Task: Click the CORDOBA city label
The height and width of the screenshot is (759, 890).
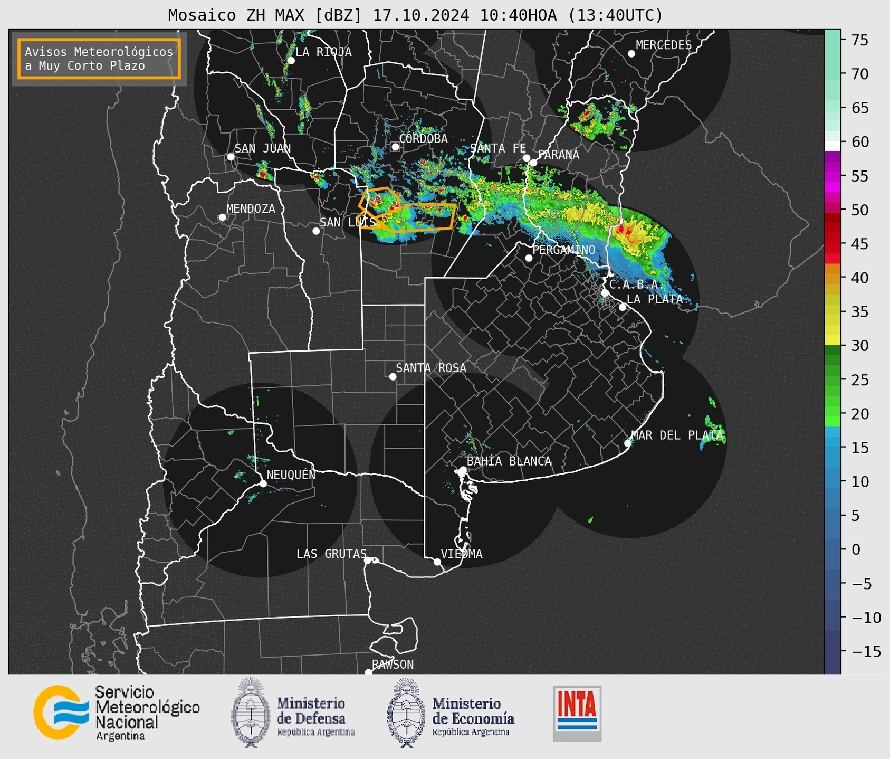Action: click(x=423, y=139)
